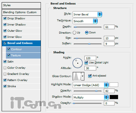Expand the Gloss Contour picker arrow
The width and height of the screenshot is (136, 113).
click(x=83, y=76)
